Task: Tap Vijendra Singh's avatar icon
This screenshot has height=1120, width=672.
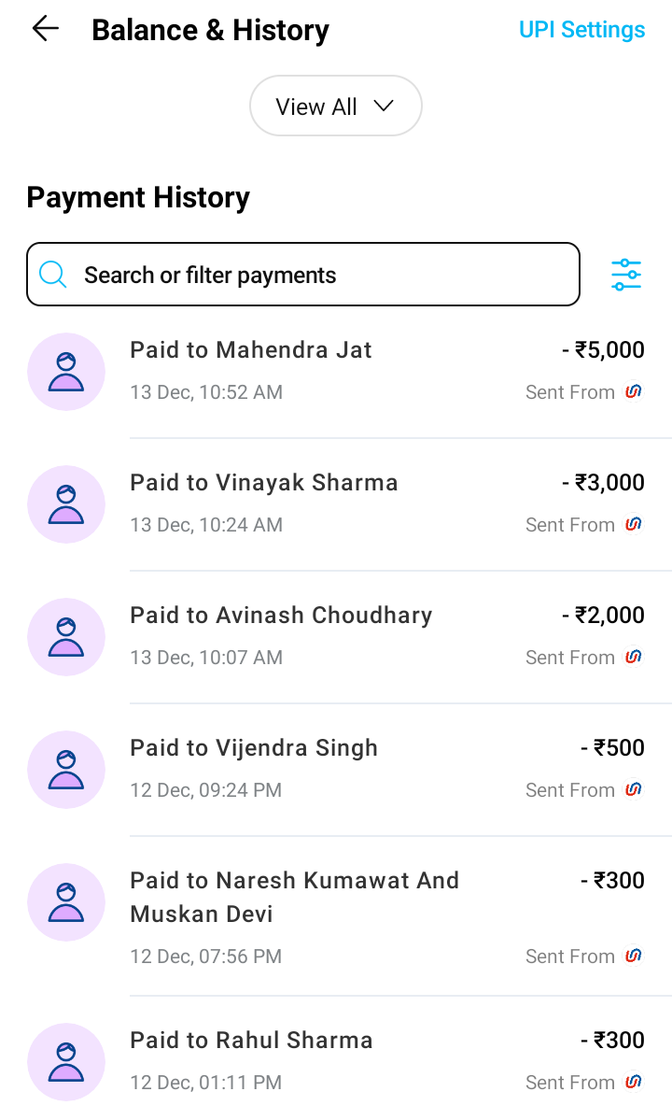Action: click(66, 769)
